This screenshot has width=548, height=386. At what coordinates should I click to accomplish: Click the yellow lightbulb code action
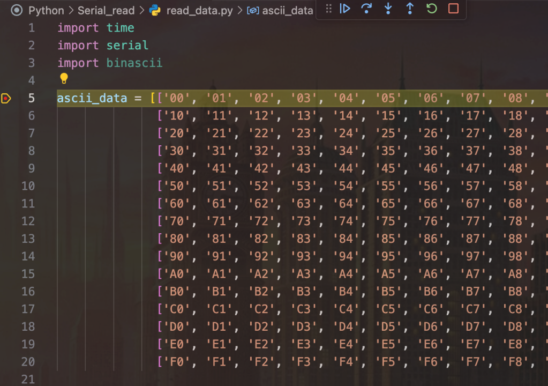coord(64,78)
